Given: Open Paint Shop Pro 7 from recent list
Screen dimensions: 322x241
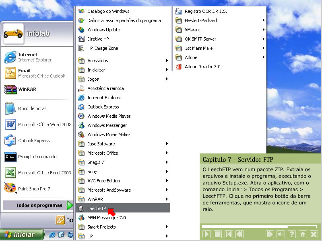Looking at the screenshot, I should click(x=10, y=188).
